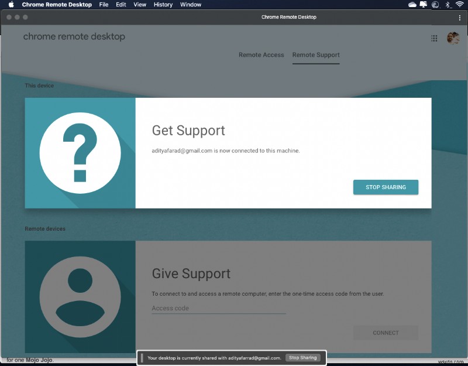The width and height of the screenshot is (468, 366).
Task: Maximize the window with the green button
Action: pyautogui.click(x=25, y=18)
